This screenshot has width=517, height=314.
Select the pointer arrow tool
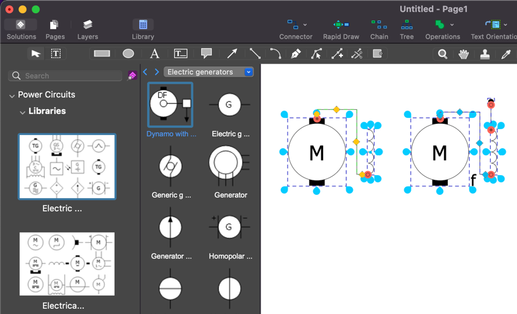36,53
